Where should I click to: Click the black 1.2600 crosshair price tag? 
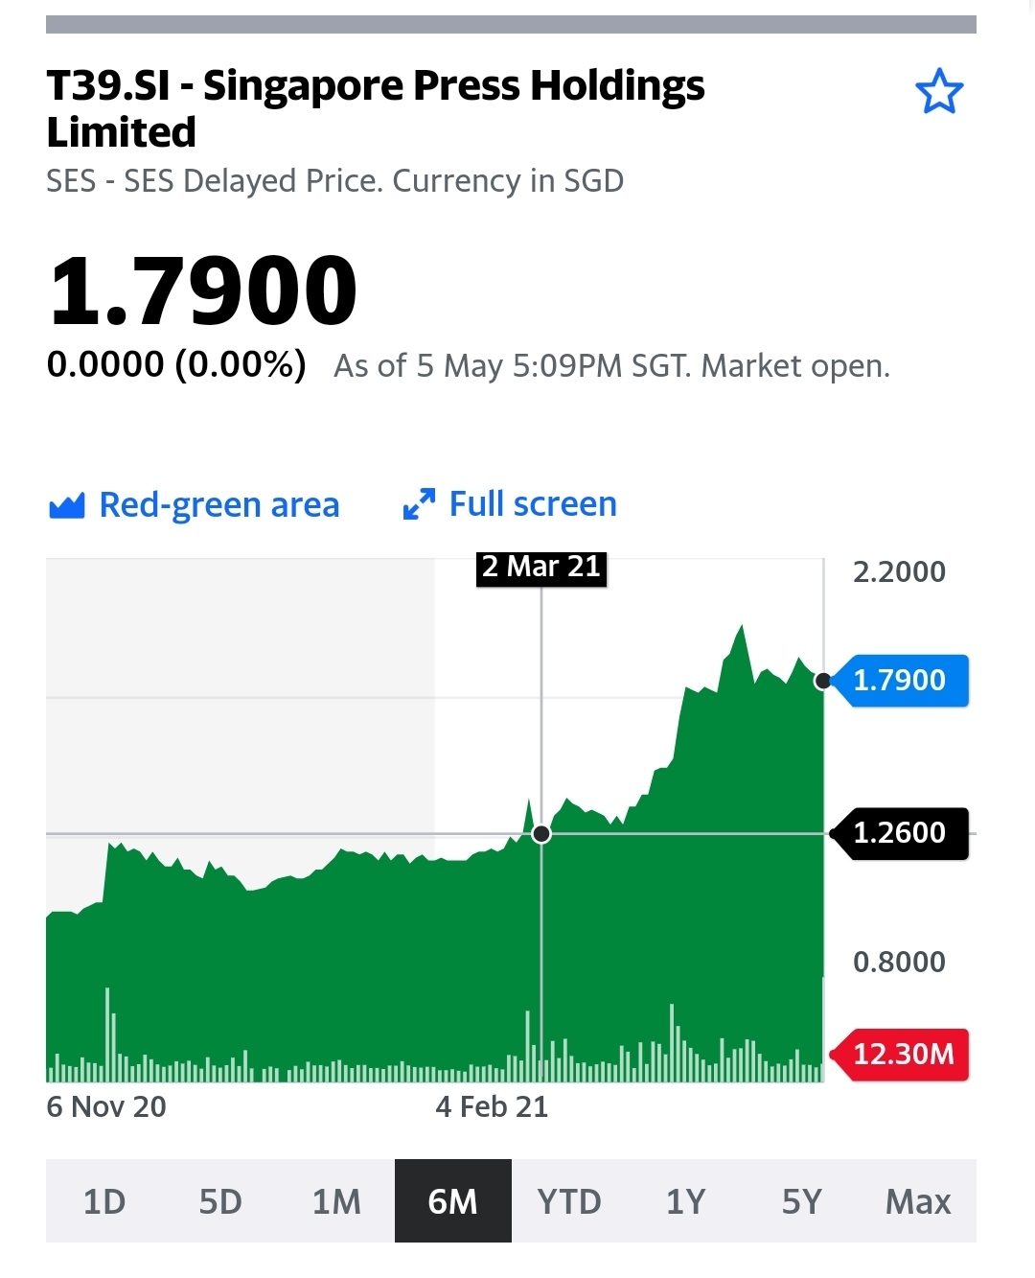tap(901, 833)
